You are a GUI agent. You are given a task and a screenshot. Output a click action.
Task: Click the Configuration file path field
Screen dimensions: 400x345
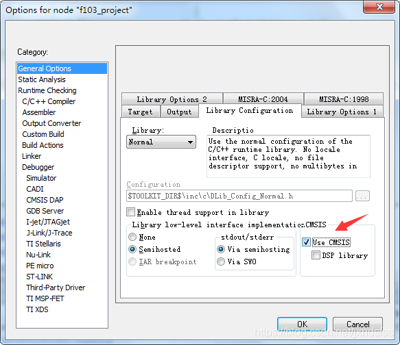point(239,196)
